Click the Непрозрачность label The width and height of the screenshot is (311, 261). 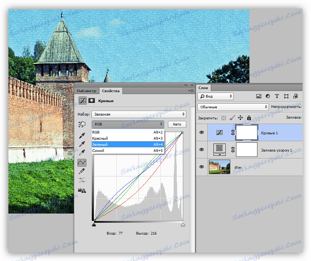pyautogui.click(x=286, y=107)
